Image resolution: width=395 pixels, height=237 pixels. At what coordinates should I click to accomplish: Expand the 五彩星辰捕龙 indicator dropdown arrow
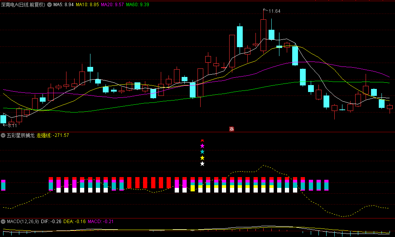coord(3,135)
